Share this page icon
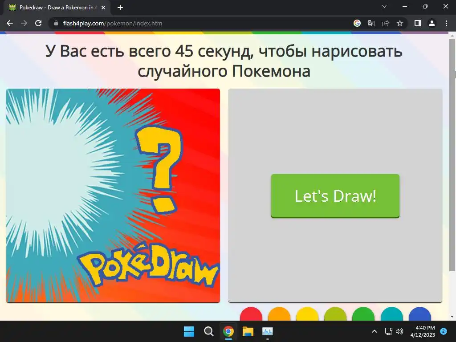Image resolution: width=456 pixels, height=342 pixels. (x=386, y=23)
